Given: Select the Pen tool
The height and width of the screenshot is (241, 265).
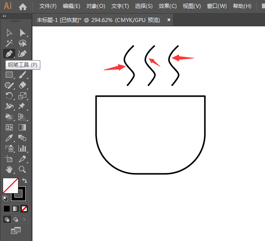Looking at the screenshot, I should [9, 54].
